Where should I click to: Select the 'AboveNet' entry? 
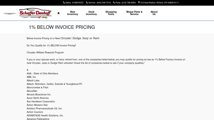pos(32,91)
